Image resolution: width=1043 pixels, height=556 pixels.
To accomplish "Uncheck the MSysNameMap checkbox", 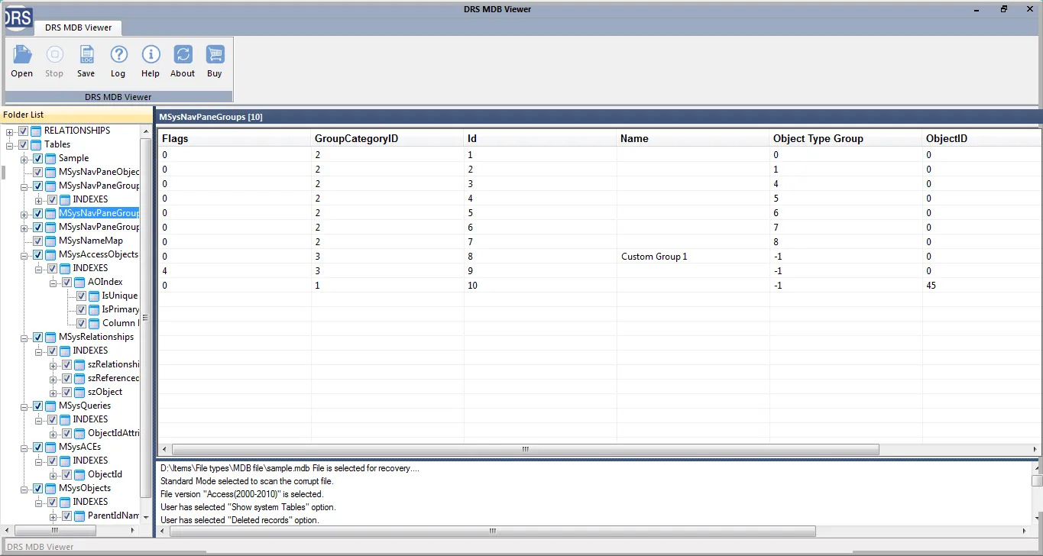I will (x=37, y=241).
